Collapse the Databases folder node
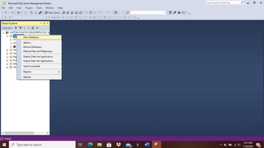 click(7, 36)
